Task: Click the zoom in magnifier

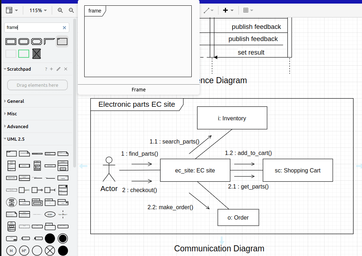Action: [x=60, y=10]
